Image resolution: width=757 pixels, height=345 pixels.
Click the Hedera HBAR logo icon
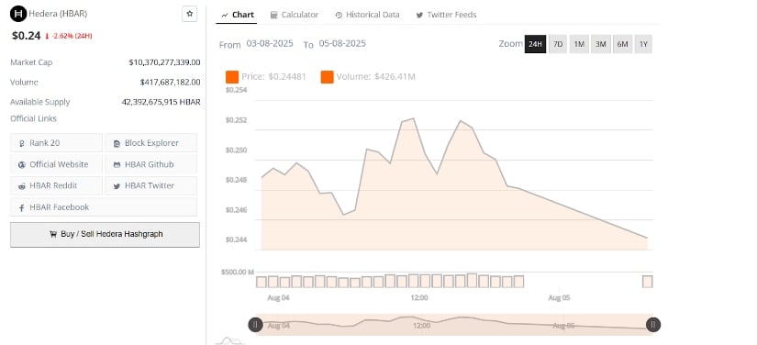click(x=18, y=14)
